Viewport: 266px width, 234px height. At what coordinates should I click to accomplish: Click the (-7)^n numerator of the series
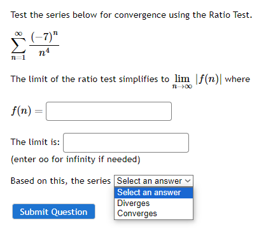[x=45, y=37]
